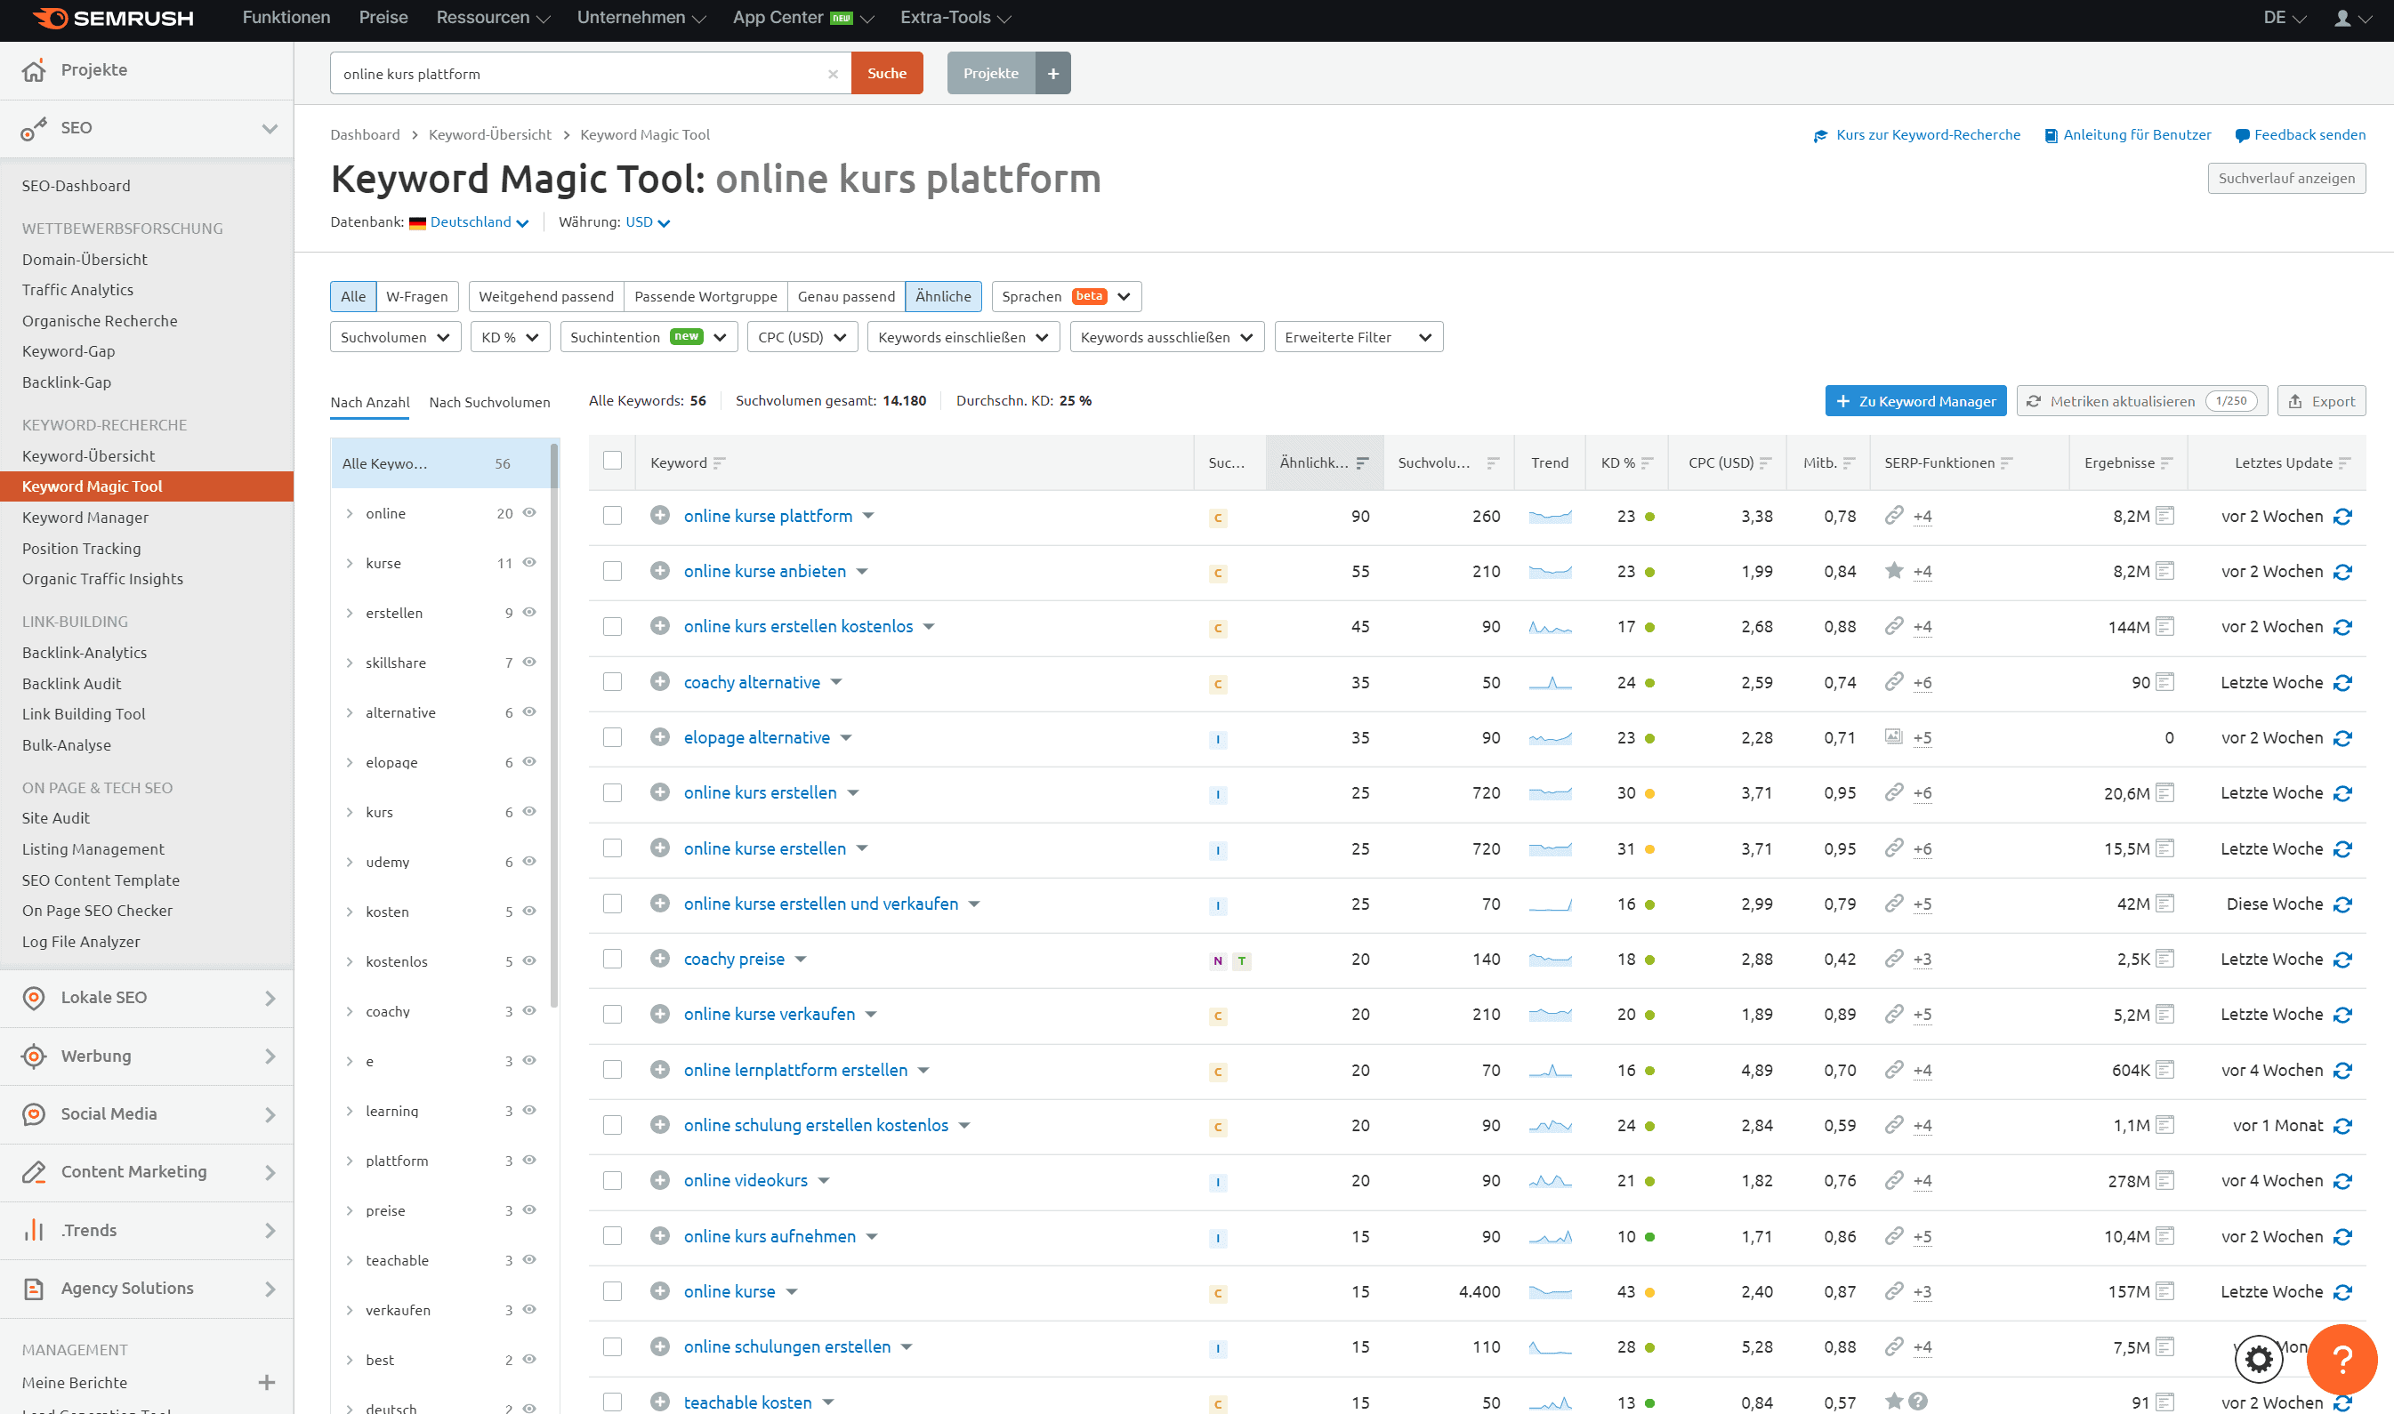The width and height of the screenshot is (2394, 1414).
Task: Open the 'online kurse verkaufen' keyword link
Action: tap(770, 1015)
